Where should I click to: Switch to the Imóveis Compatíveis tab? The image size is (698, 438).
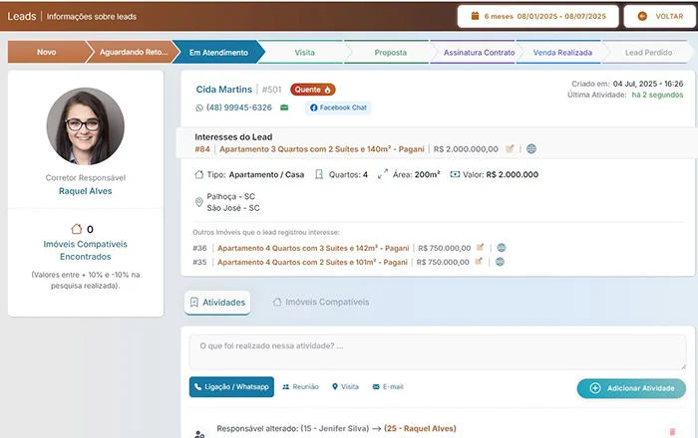tap(321, 302)
